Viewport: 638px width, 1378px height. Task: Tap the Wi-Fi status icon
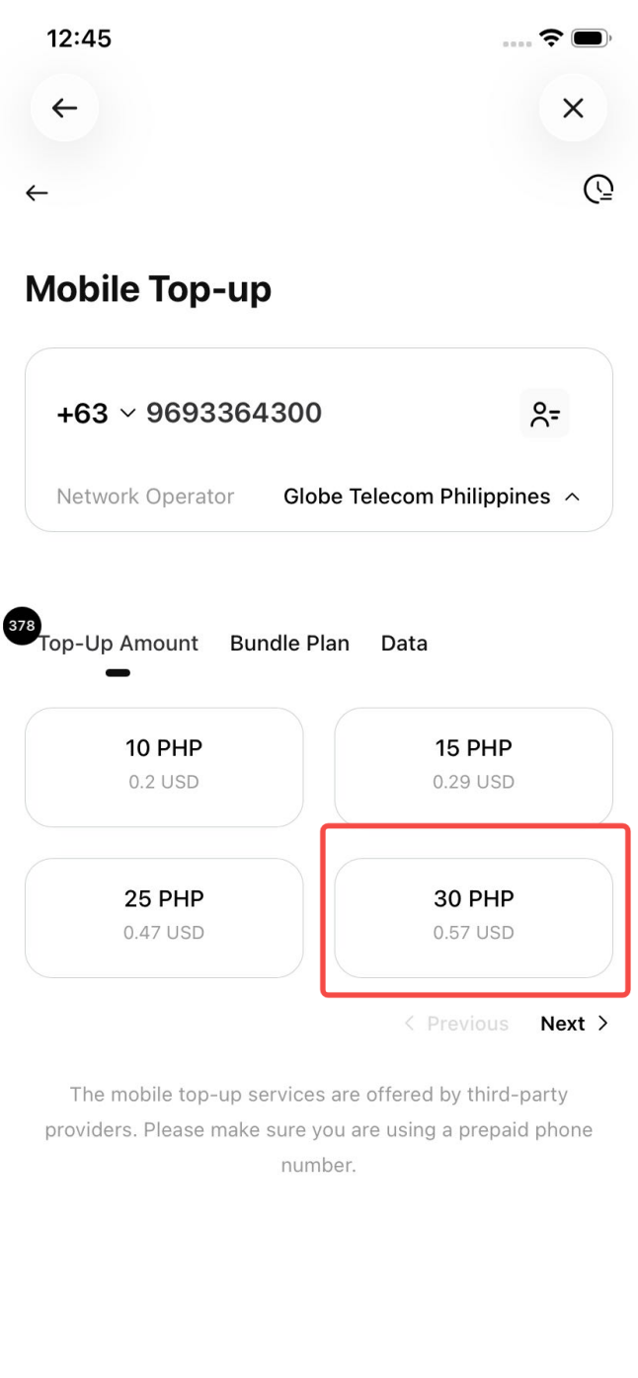[549, 38]
